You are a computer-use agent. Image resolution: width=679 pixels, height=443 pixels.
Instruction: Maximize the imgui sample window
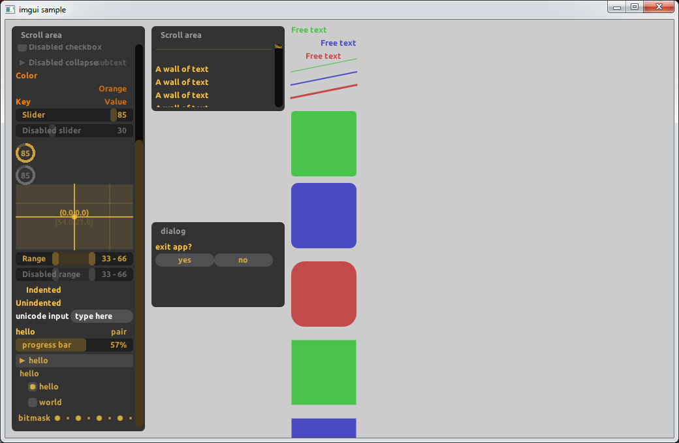[635, 7]
